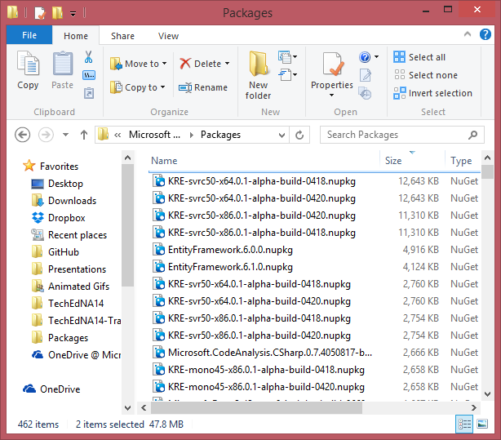Switch to Large icons view in status bar
The height and width of the screenshot is (440, 501).
click(482, 424)
